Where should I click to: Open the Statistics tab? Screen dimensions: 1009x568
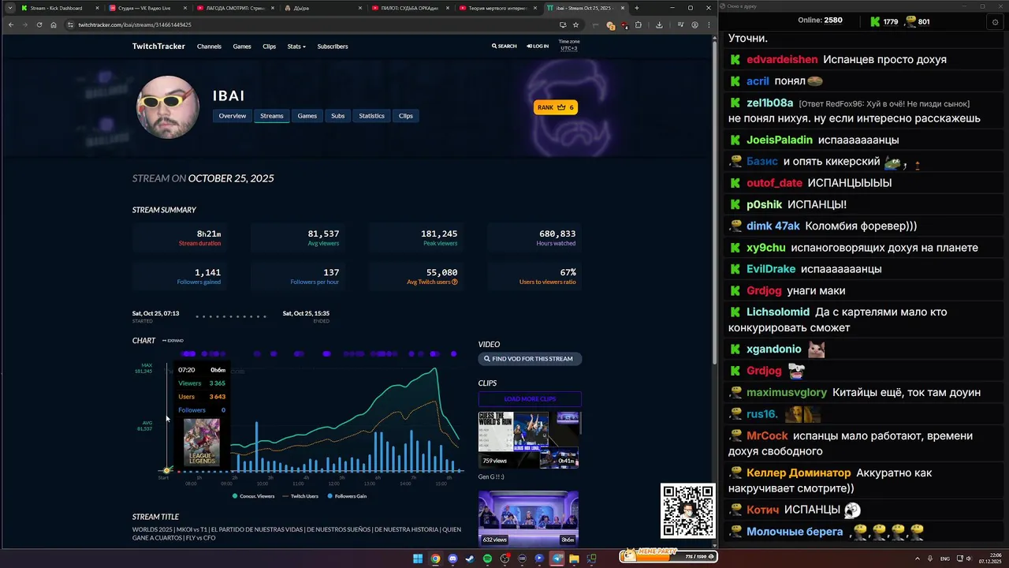pyautogui.click(x=372, y=116)
